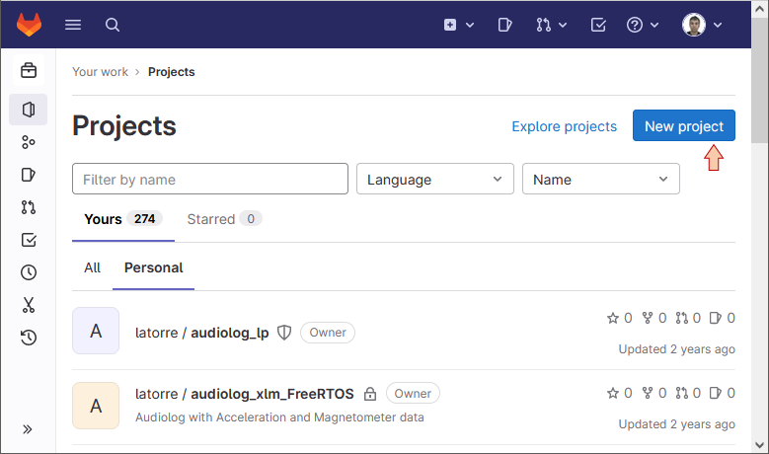This screenshot has width=769, height=454.
Task: Open the user avatar menu
Action: pyautogui.click(x=702, y=25)
